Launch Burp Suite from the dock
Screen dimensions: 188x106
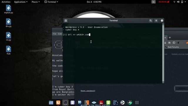point(87,102)
